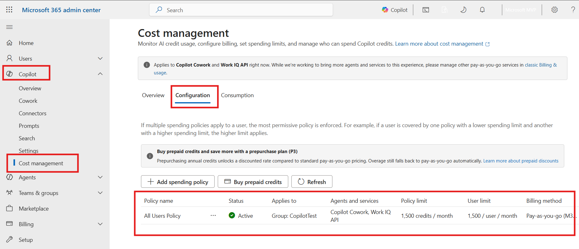Click the Billing method column header

click(x=544, y=201)
